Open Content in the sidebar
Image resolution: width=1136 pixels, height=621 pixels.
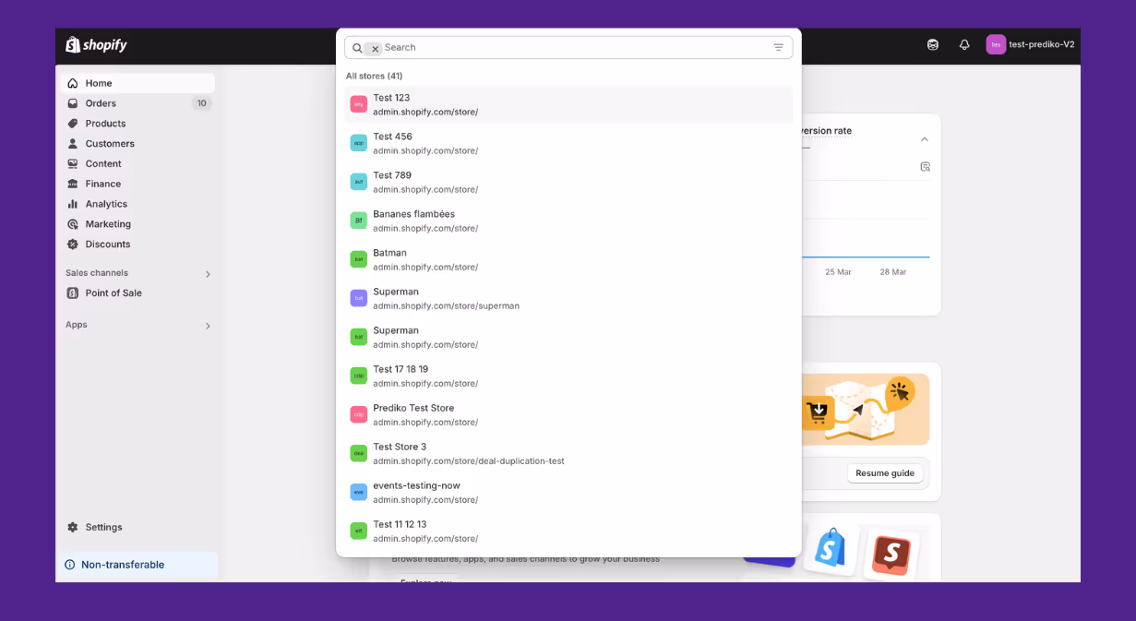pyautogui.click(x=138, y=163)
